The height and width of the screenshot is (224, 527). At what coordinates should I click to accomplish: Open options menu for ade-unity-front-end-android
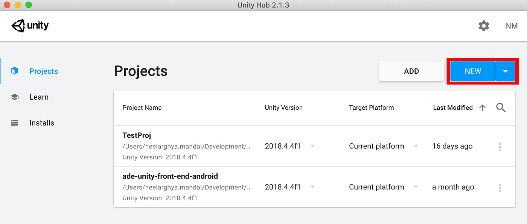pos(500,187)
